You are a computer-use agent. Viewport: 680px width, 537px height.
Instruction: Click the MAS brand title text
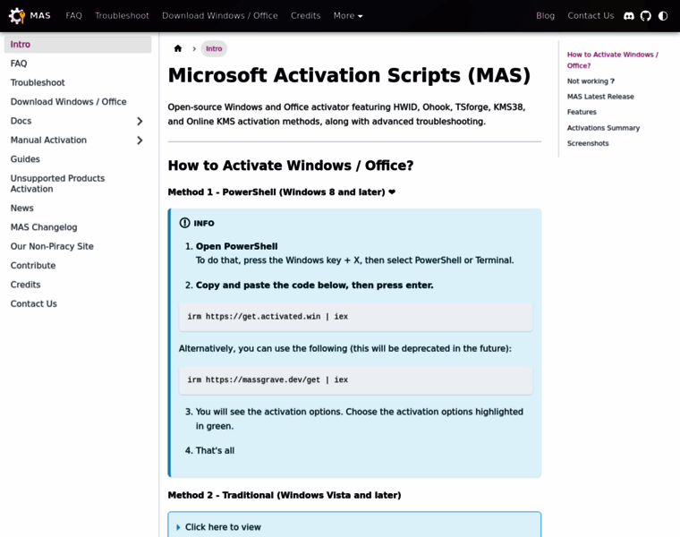(x=40, y=15)
